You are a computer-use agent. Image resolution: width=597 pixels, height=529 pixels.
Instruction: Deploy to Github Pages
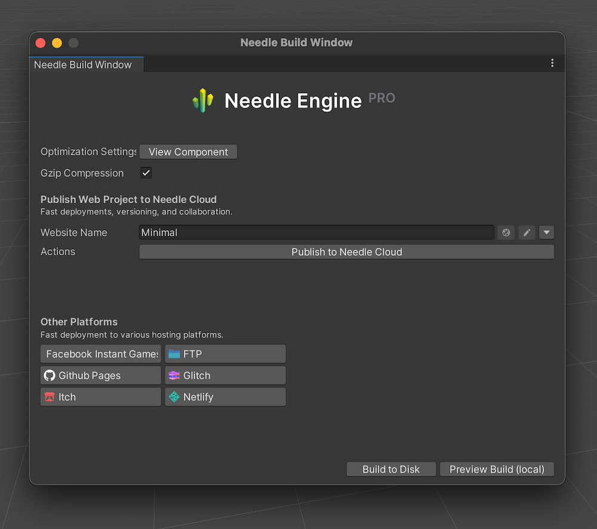(x=100, y=375)
